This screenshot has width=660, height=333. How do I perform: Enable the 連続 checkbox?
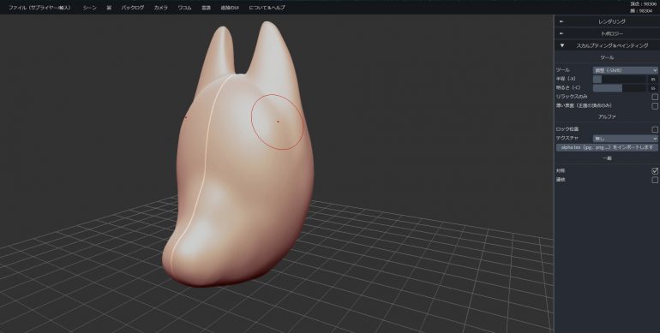(x=655, y=180)
